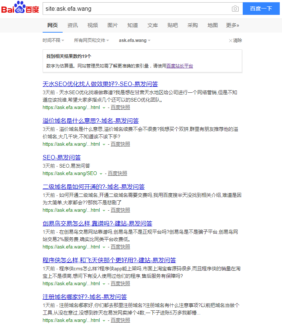Screen dimensions: 282x326
Task: Open result 天水SEO优化找人做效果好
Action: [x=100, y=84]
